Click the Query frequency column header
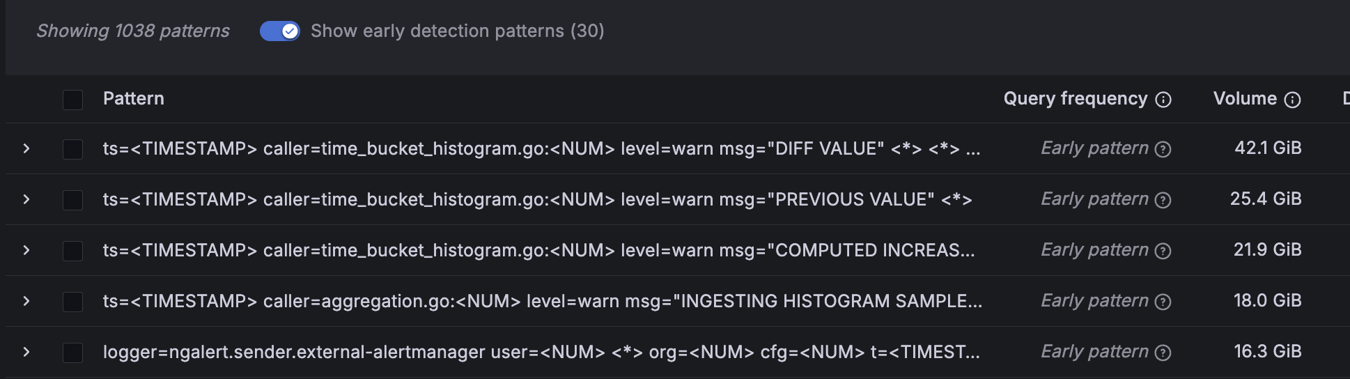This screenshot has width=1350, height=379. point(1075,99)
